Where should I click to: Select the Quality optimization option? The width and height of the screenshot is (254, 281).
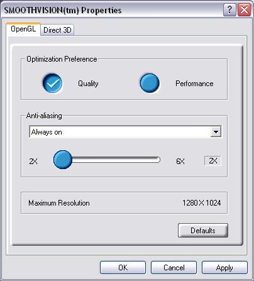(x=52, y=83)
